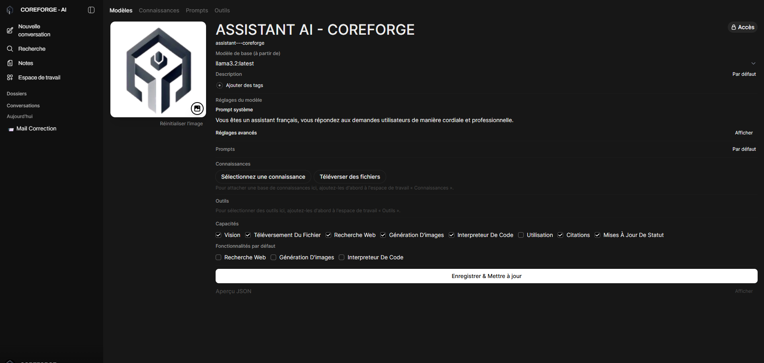Check default Génération D'images feature
This screenshot has height=363, width=764.
tap(273, 257)
